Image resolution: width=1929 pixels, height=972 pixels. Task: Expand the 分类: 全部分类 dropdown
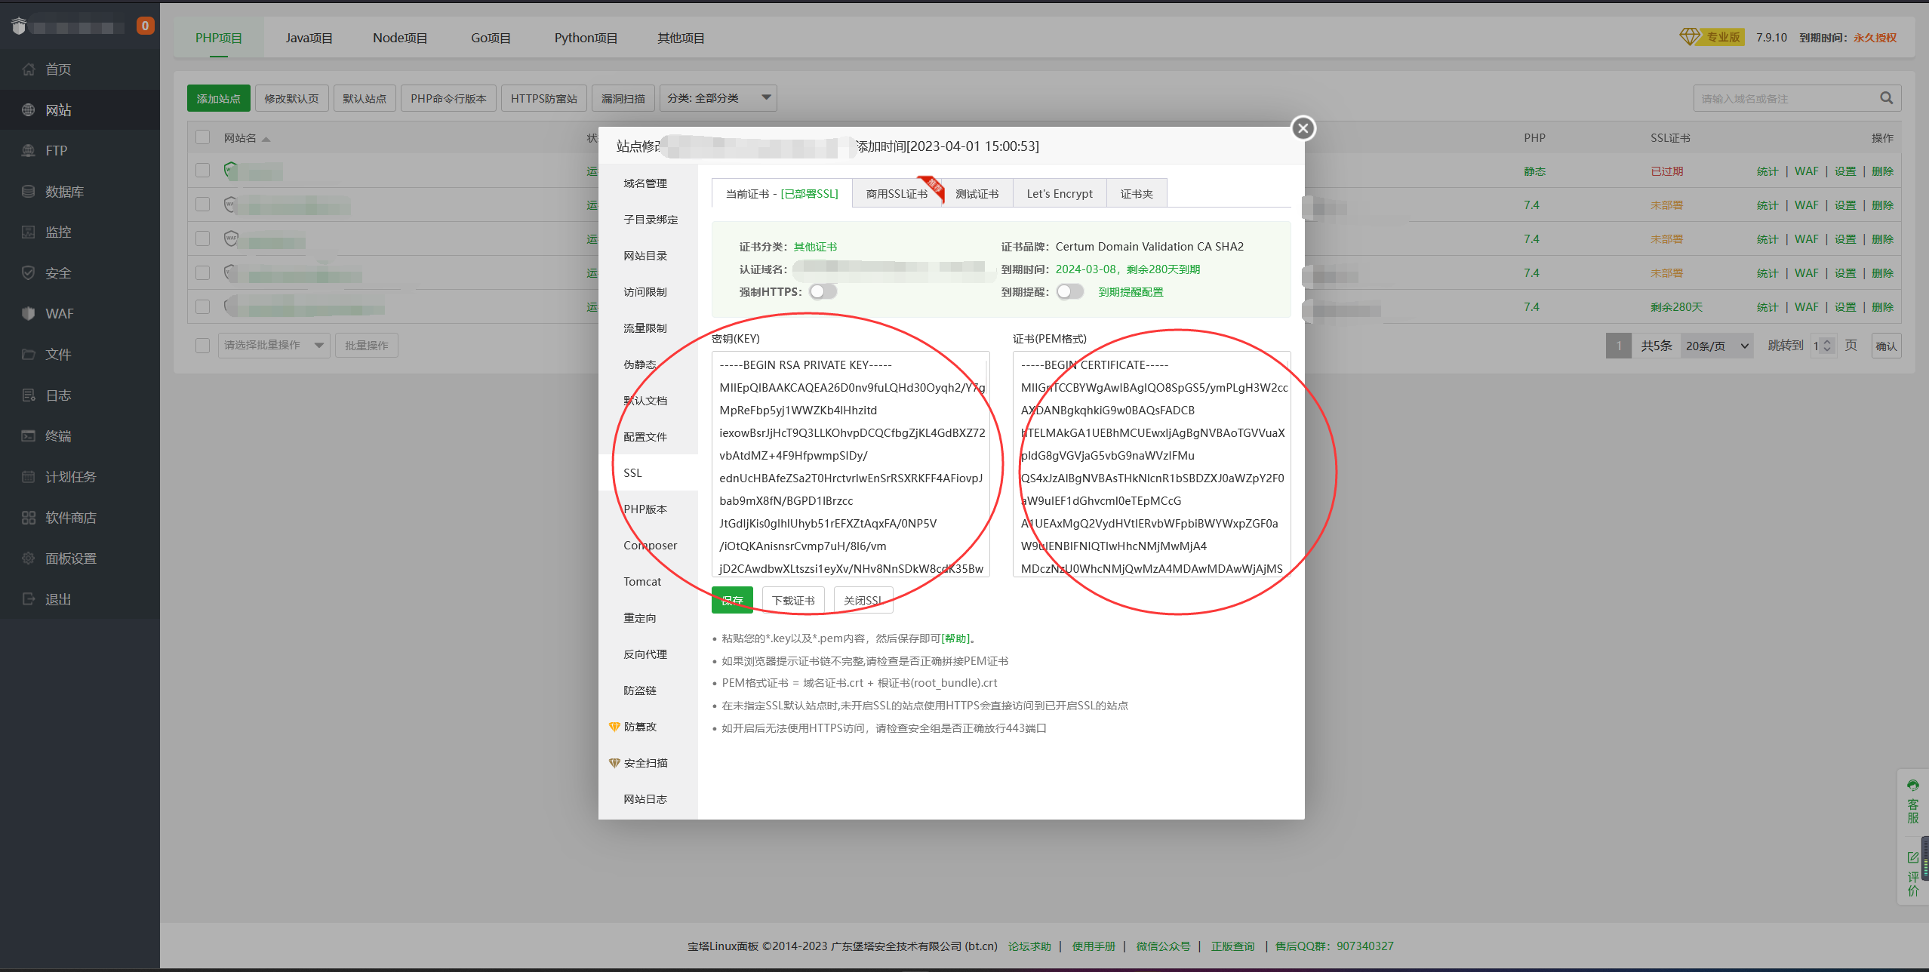click(x=718, y=98)
